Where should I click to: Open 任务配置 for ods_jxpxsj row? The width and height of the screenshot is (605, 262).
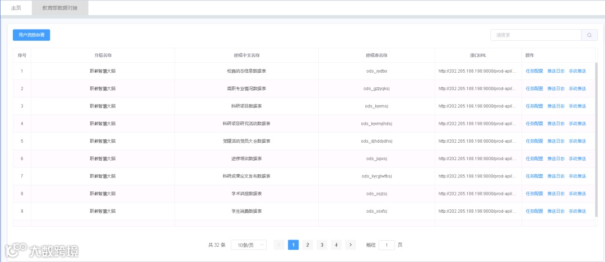(x=534, y=158)
